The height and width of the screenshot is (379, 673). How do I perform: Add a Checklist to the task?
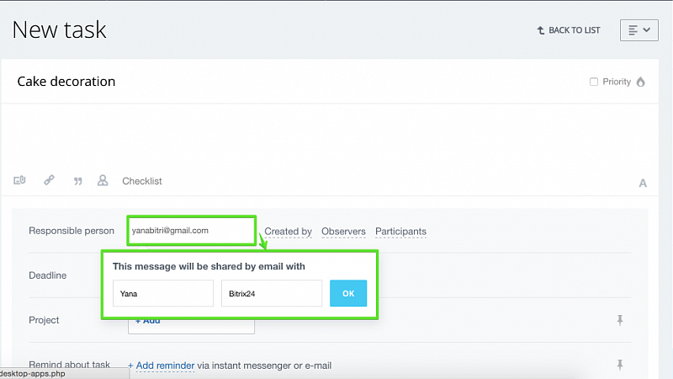[142, 181]
